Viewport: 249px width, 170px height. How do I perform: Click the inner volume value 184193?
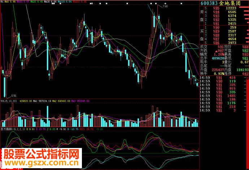click(243, 70)
